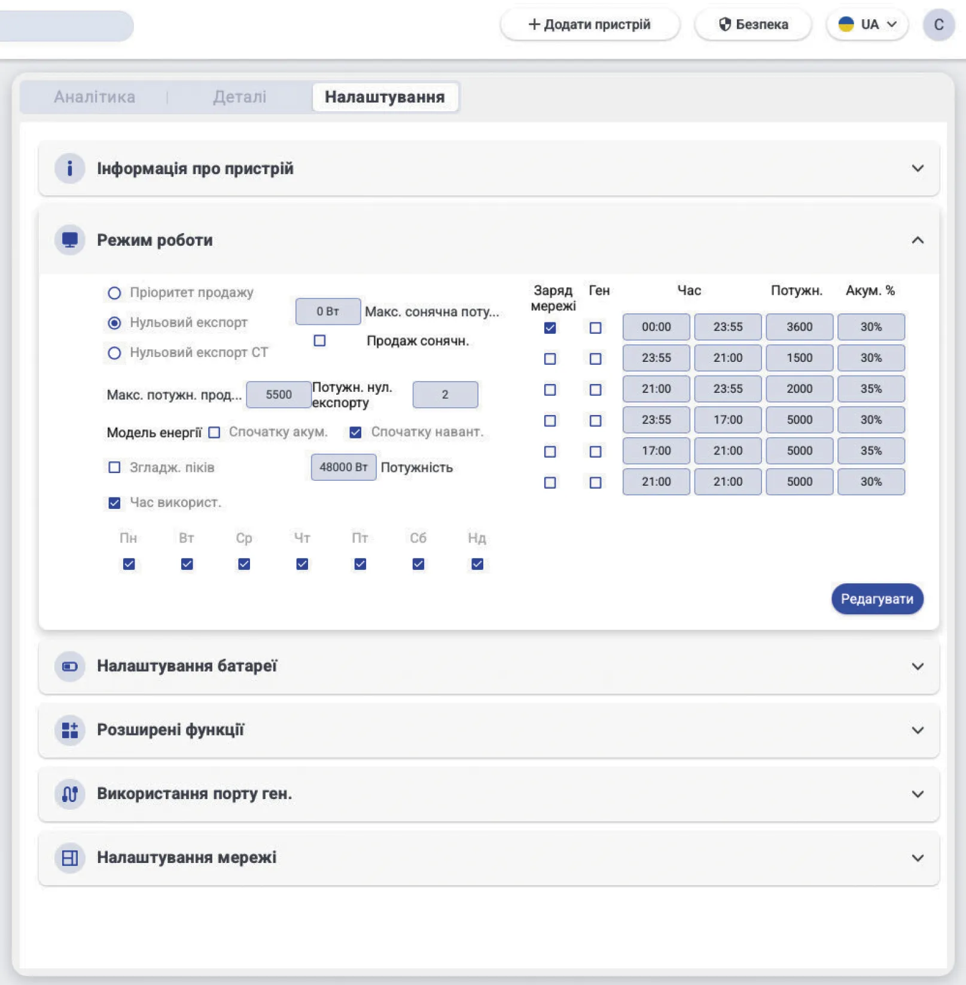This screenshot has height=985, width=966.
Task: Expand Використання порту ген. chevron
Action: tap(918, 794)
